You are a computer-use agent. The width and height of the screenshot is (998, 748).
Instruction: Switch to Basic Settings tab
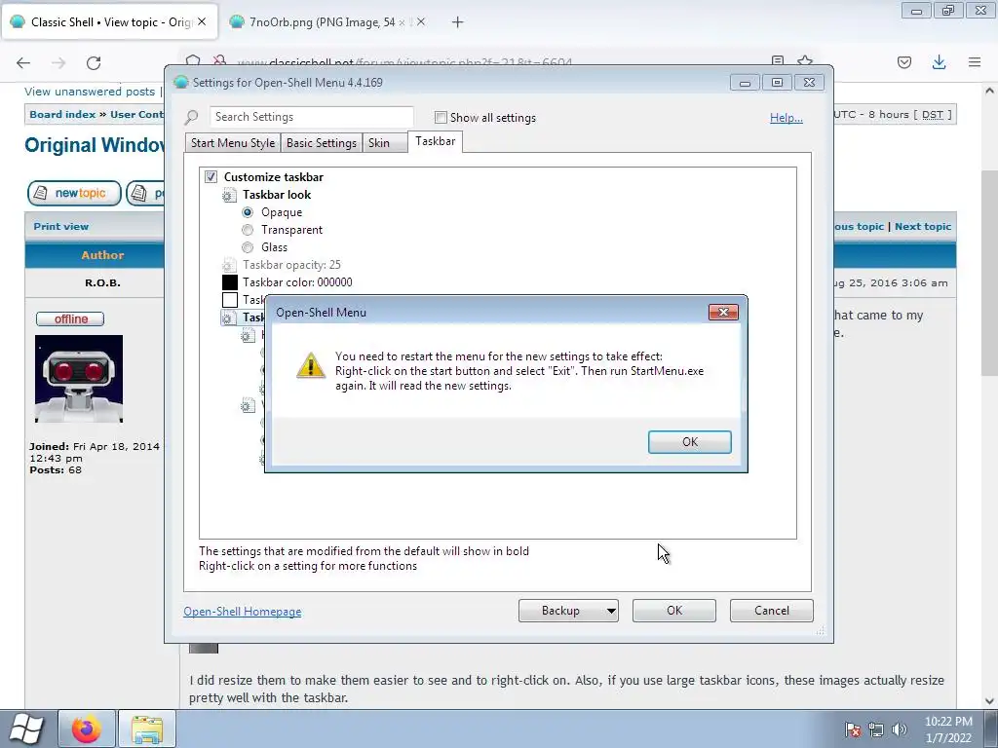[322, 143]
